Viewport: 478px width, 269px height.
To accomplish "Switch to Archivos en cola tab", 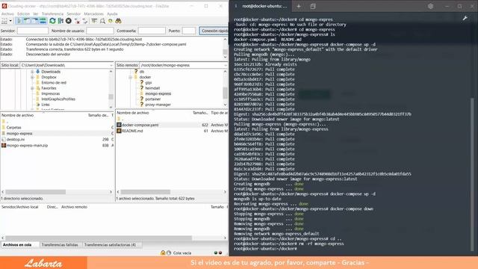I will coord(17,245).
